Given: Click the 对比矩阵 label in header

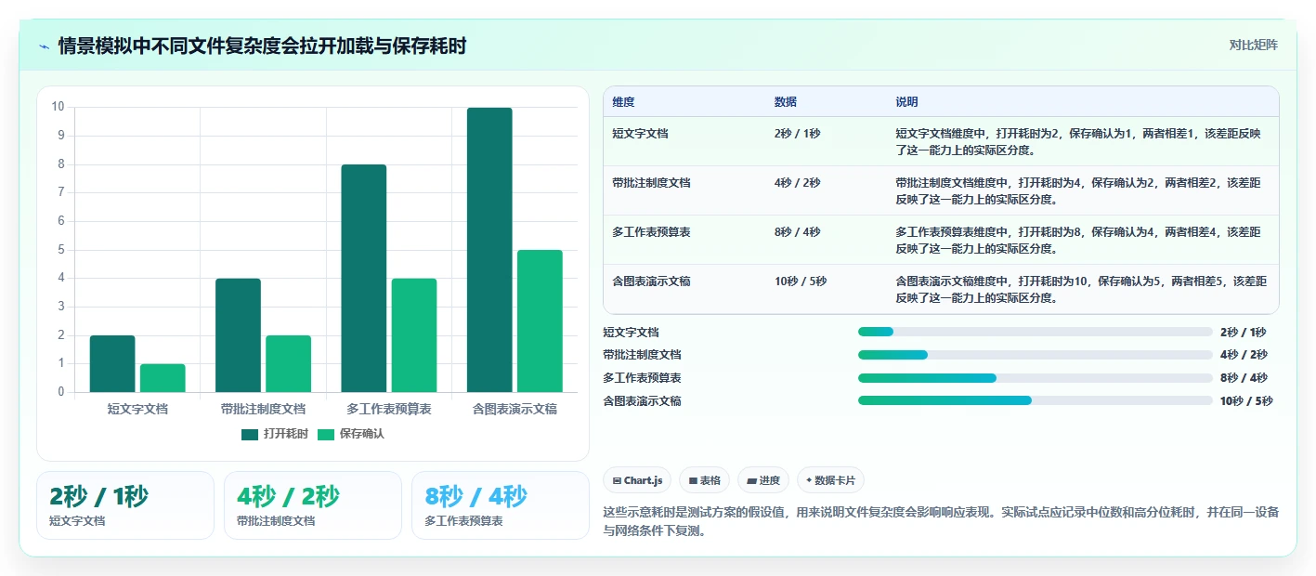Looking at the screenshot, I should [1253, 45].
